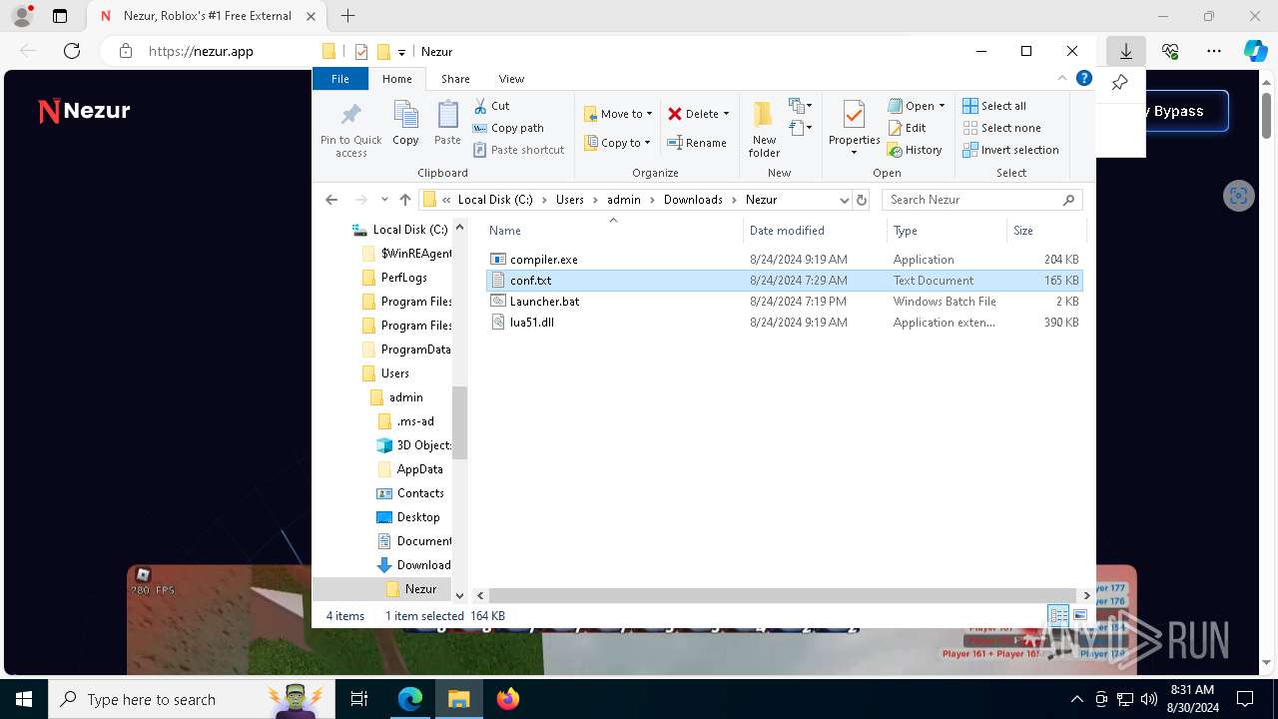Switch to the Home ribbon tab
1278x719 pixels.
396,79
